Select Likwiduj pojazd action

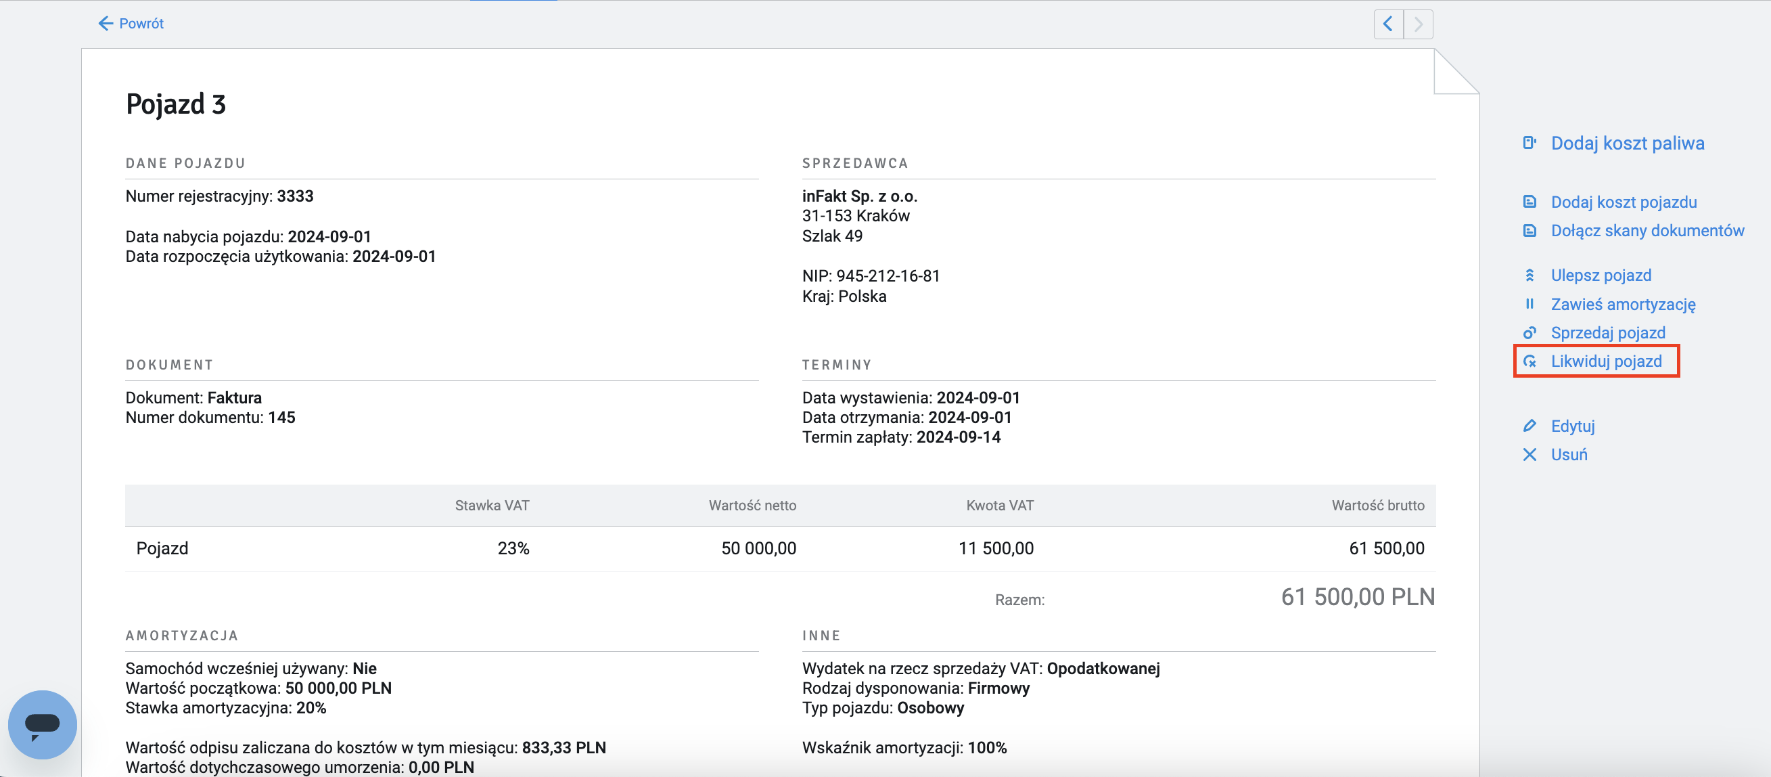pos(1606,361)
